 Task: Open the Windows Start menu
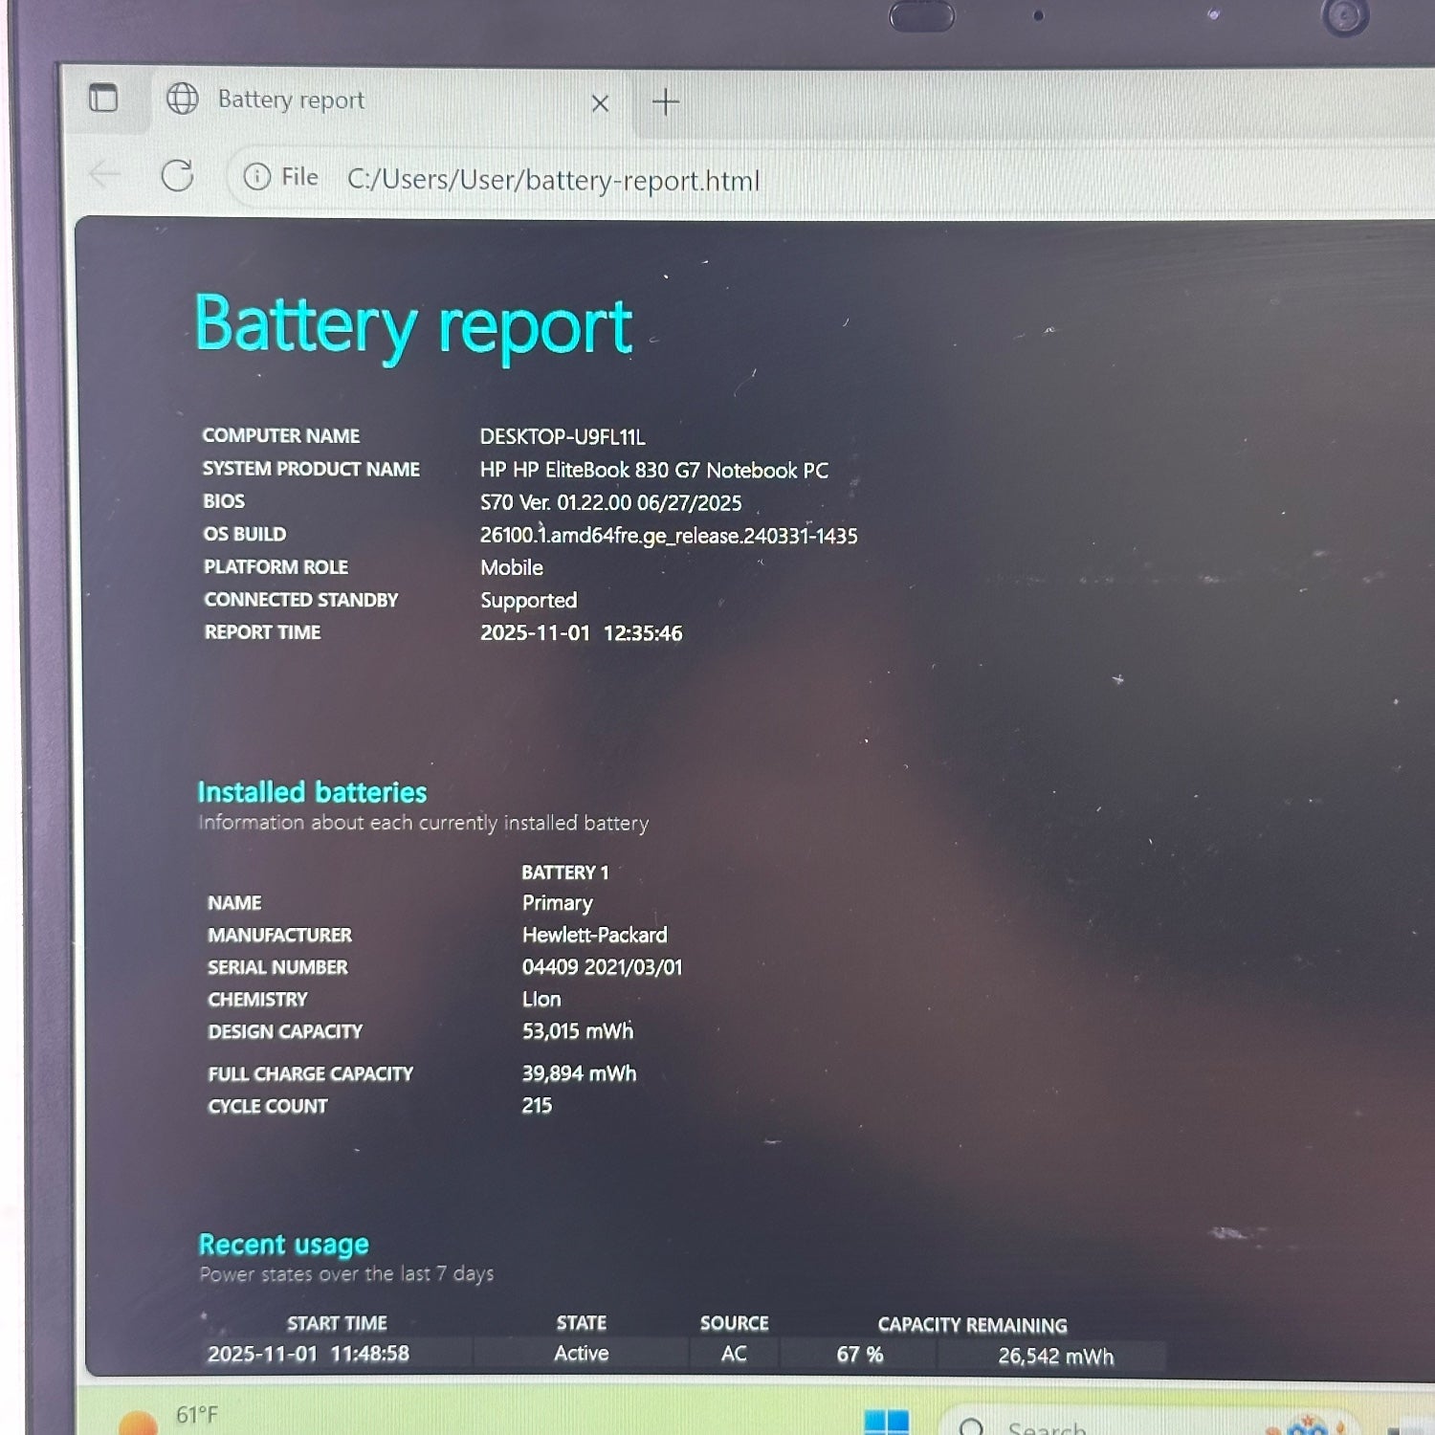click(x=886, y=1423)
